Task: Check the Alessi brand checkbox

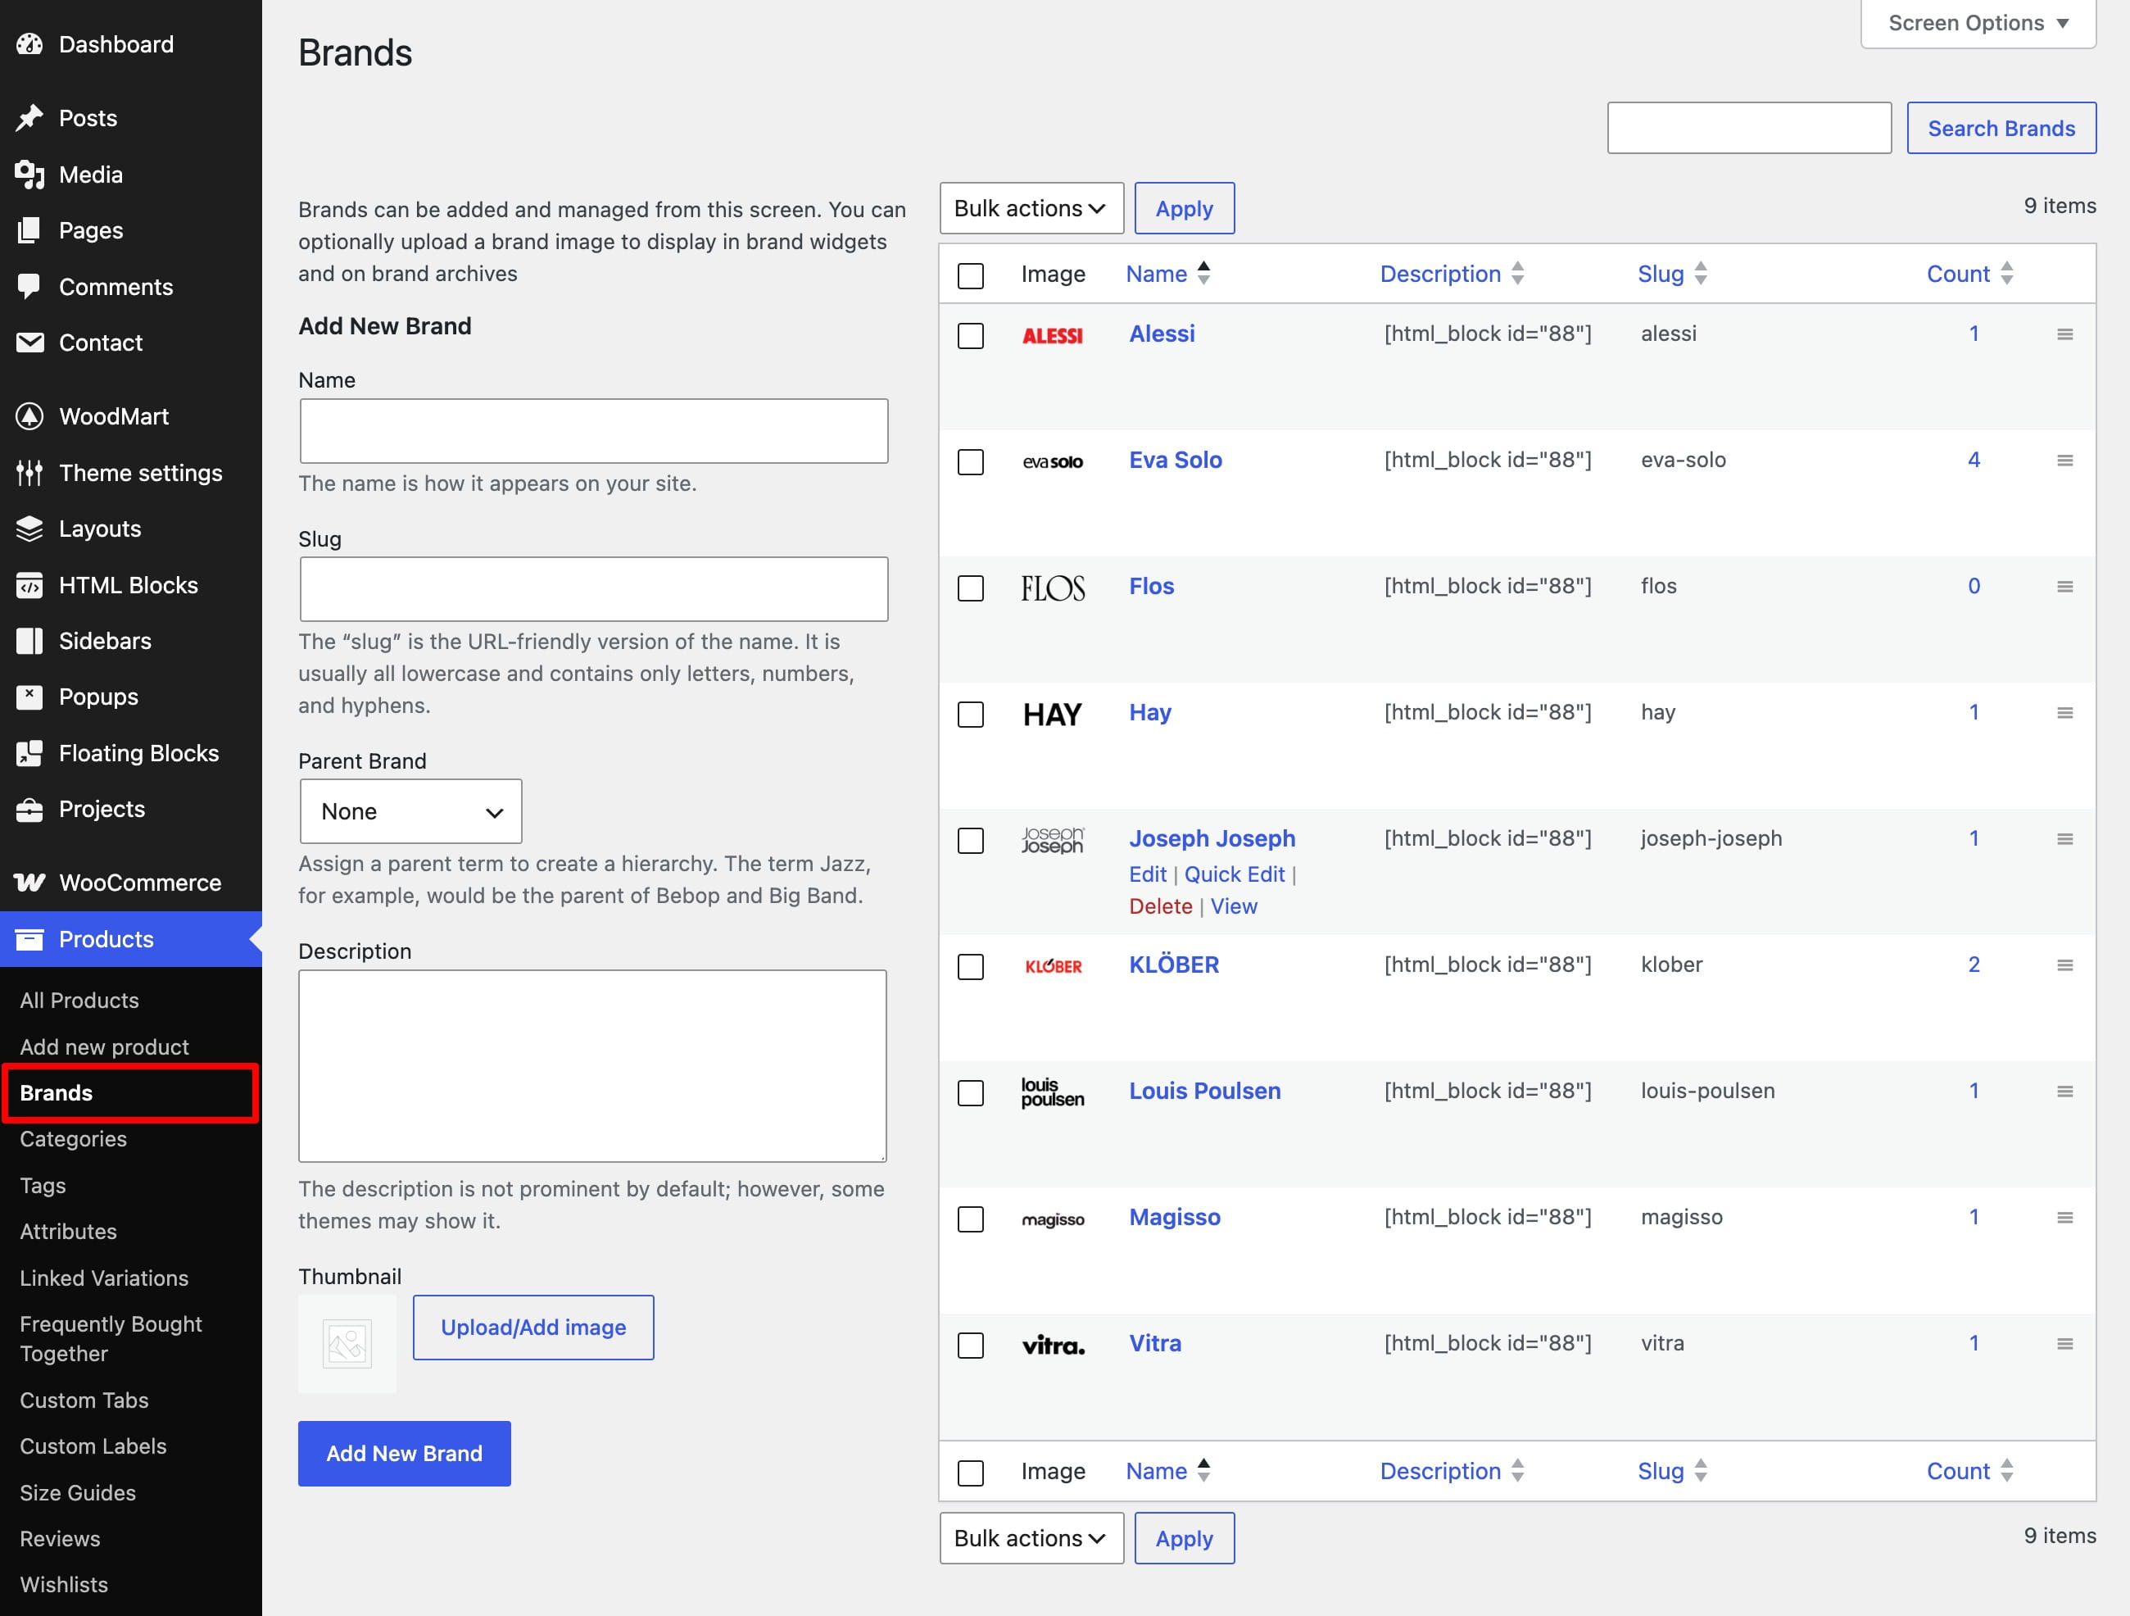Action: (971, 335)
